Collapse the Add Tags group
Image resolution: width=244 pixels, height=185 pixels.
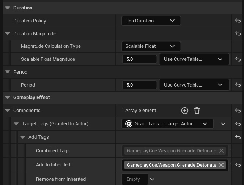23,137
